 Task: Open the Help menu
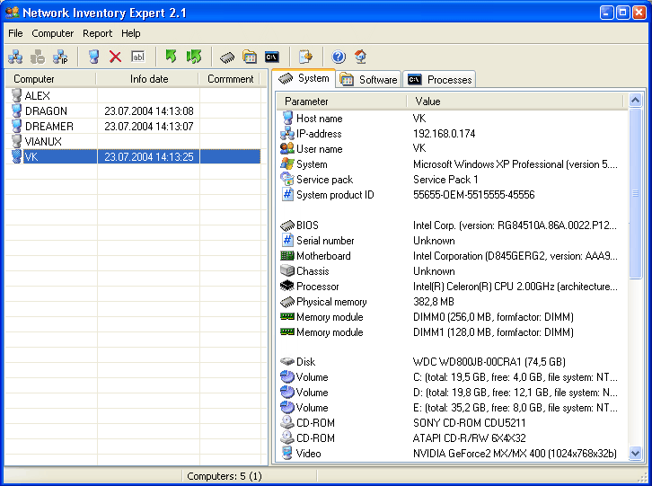(131, 33)
